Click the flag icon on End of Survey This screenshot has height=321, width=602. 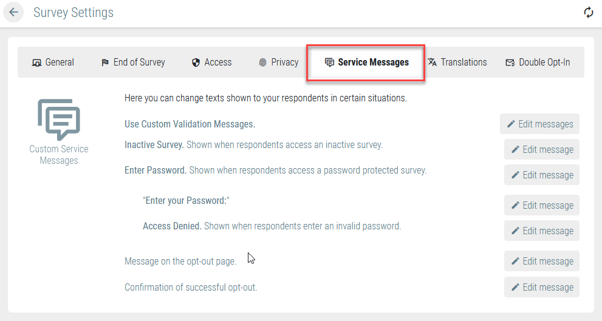(x=105, y=63)
